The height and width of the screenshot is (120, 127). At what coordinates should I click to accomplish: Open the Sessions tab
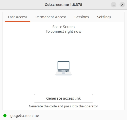tap(82, 17)
